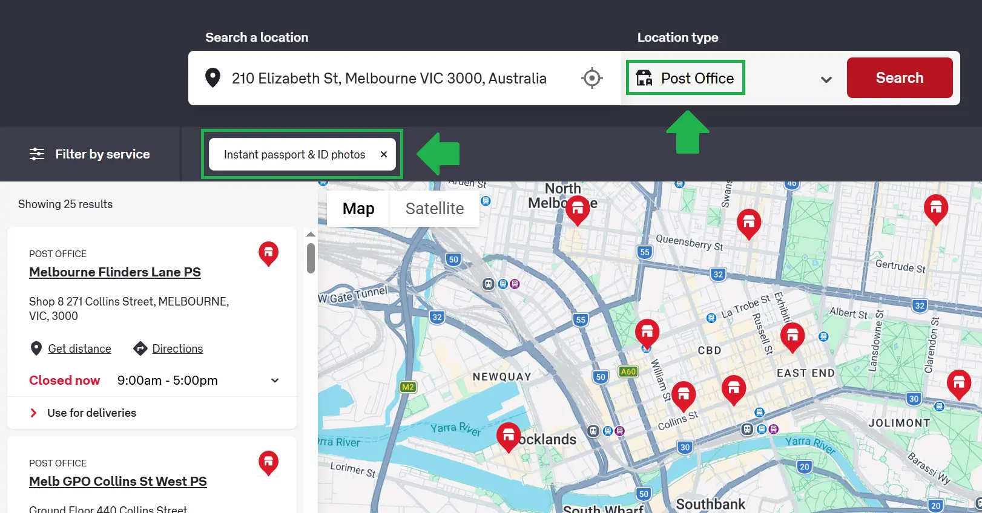The height and width of the screenshot is (513, 982).
Task: Select post office marker at Docklands
Action: [509, 437]
